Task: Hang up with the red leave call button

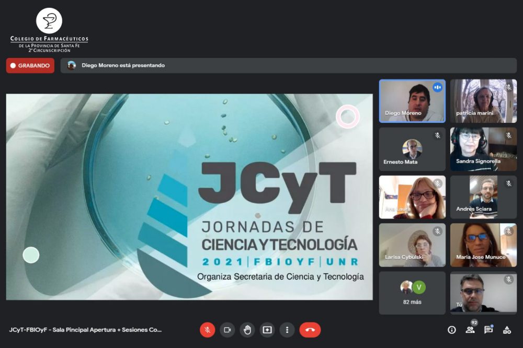Action: 310,330
